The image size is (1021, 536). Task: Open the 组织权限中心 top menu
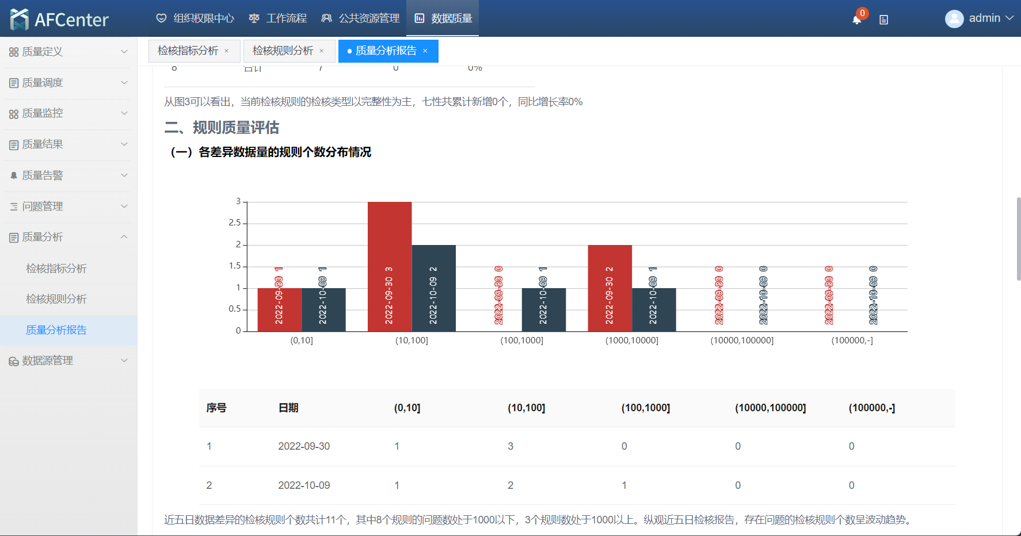[x=195, y=18]
